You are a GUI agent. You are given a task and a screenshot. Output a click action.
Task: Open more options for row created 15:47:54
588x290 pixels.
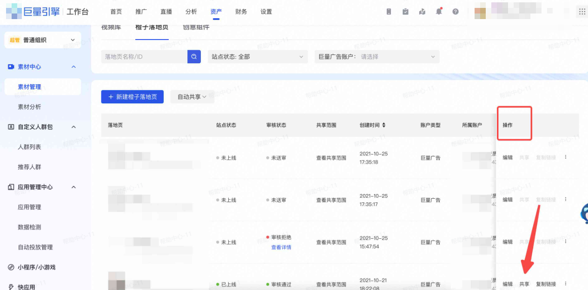point(566,242)
